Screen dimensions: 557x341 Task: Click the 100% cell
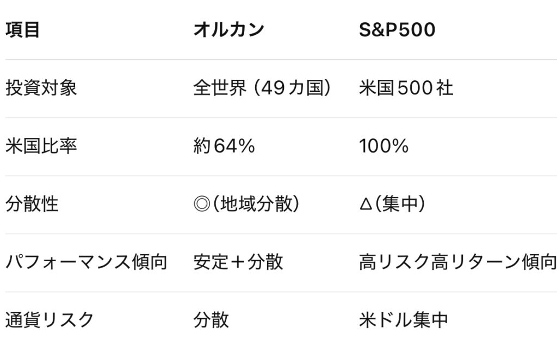tap(383, 146)
